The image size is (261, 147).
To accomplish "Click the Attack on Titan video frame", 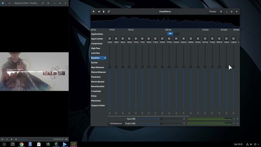I will tap(34, 72).
